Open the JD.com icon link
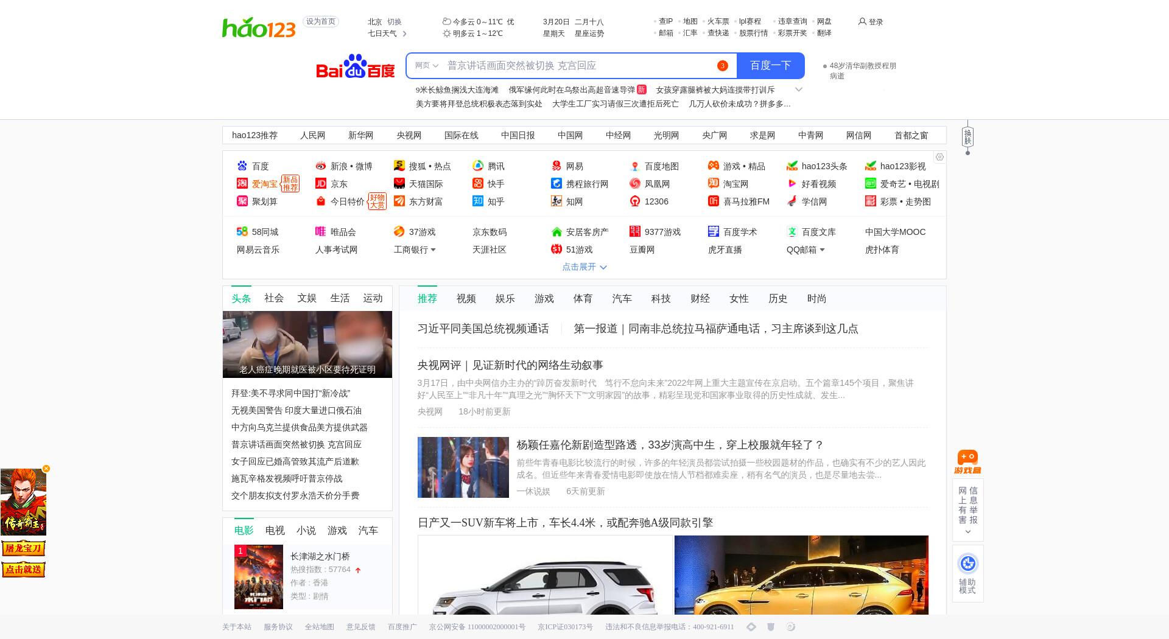 [x=321, y=184]
